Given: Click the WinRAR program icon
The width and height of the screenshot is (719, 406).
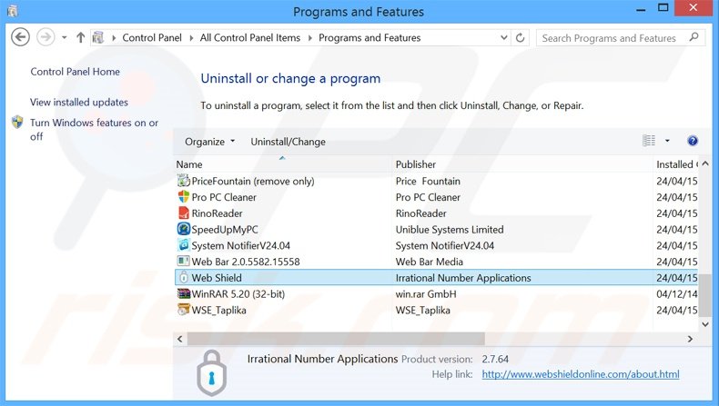Looking at the screenshot, I should click(184, 293).
